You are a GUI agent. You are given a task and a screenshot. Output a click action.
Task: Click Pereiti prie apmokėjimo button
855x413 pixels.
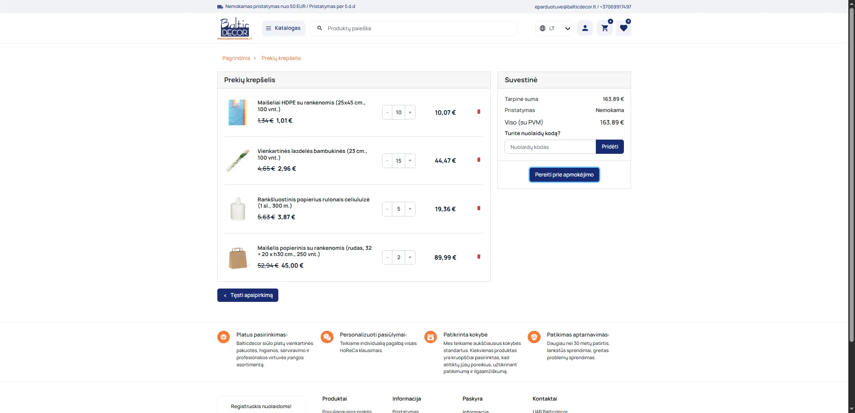click(564, 174)
